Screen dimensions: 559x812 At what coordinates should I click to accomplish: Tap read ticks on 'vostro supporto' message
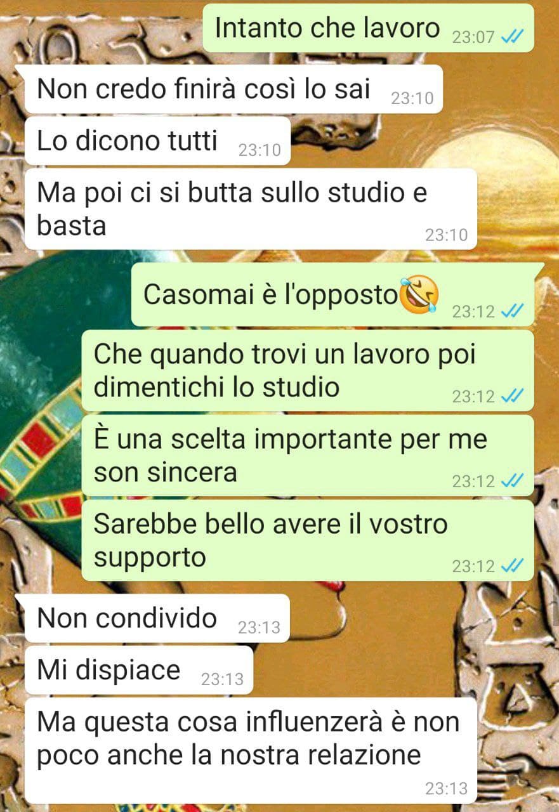pos(512,566)
